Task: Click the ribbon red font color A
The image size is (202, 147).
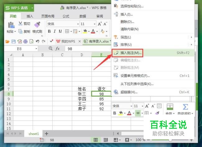Action: pyautogui.click(x=93, y=31)
